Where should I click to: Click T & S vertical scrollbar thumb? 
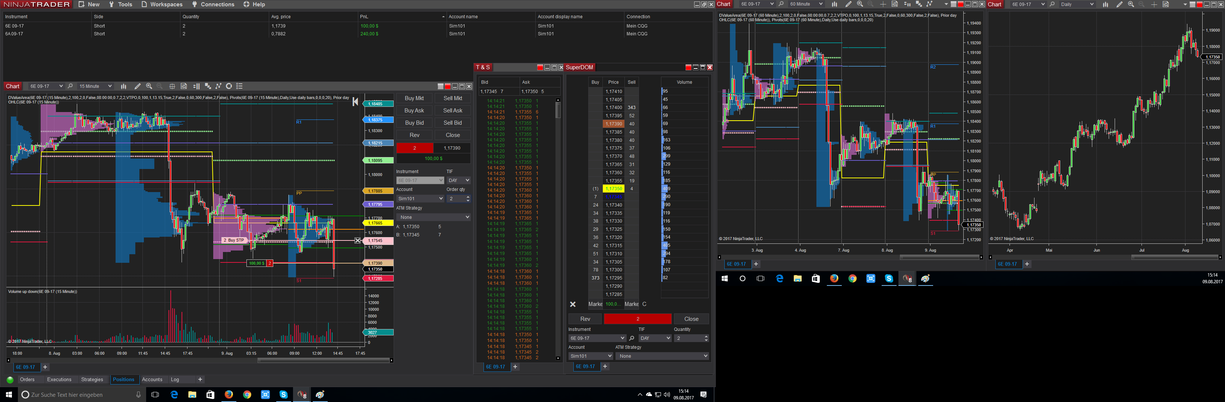(558, 110)
